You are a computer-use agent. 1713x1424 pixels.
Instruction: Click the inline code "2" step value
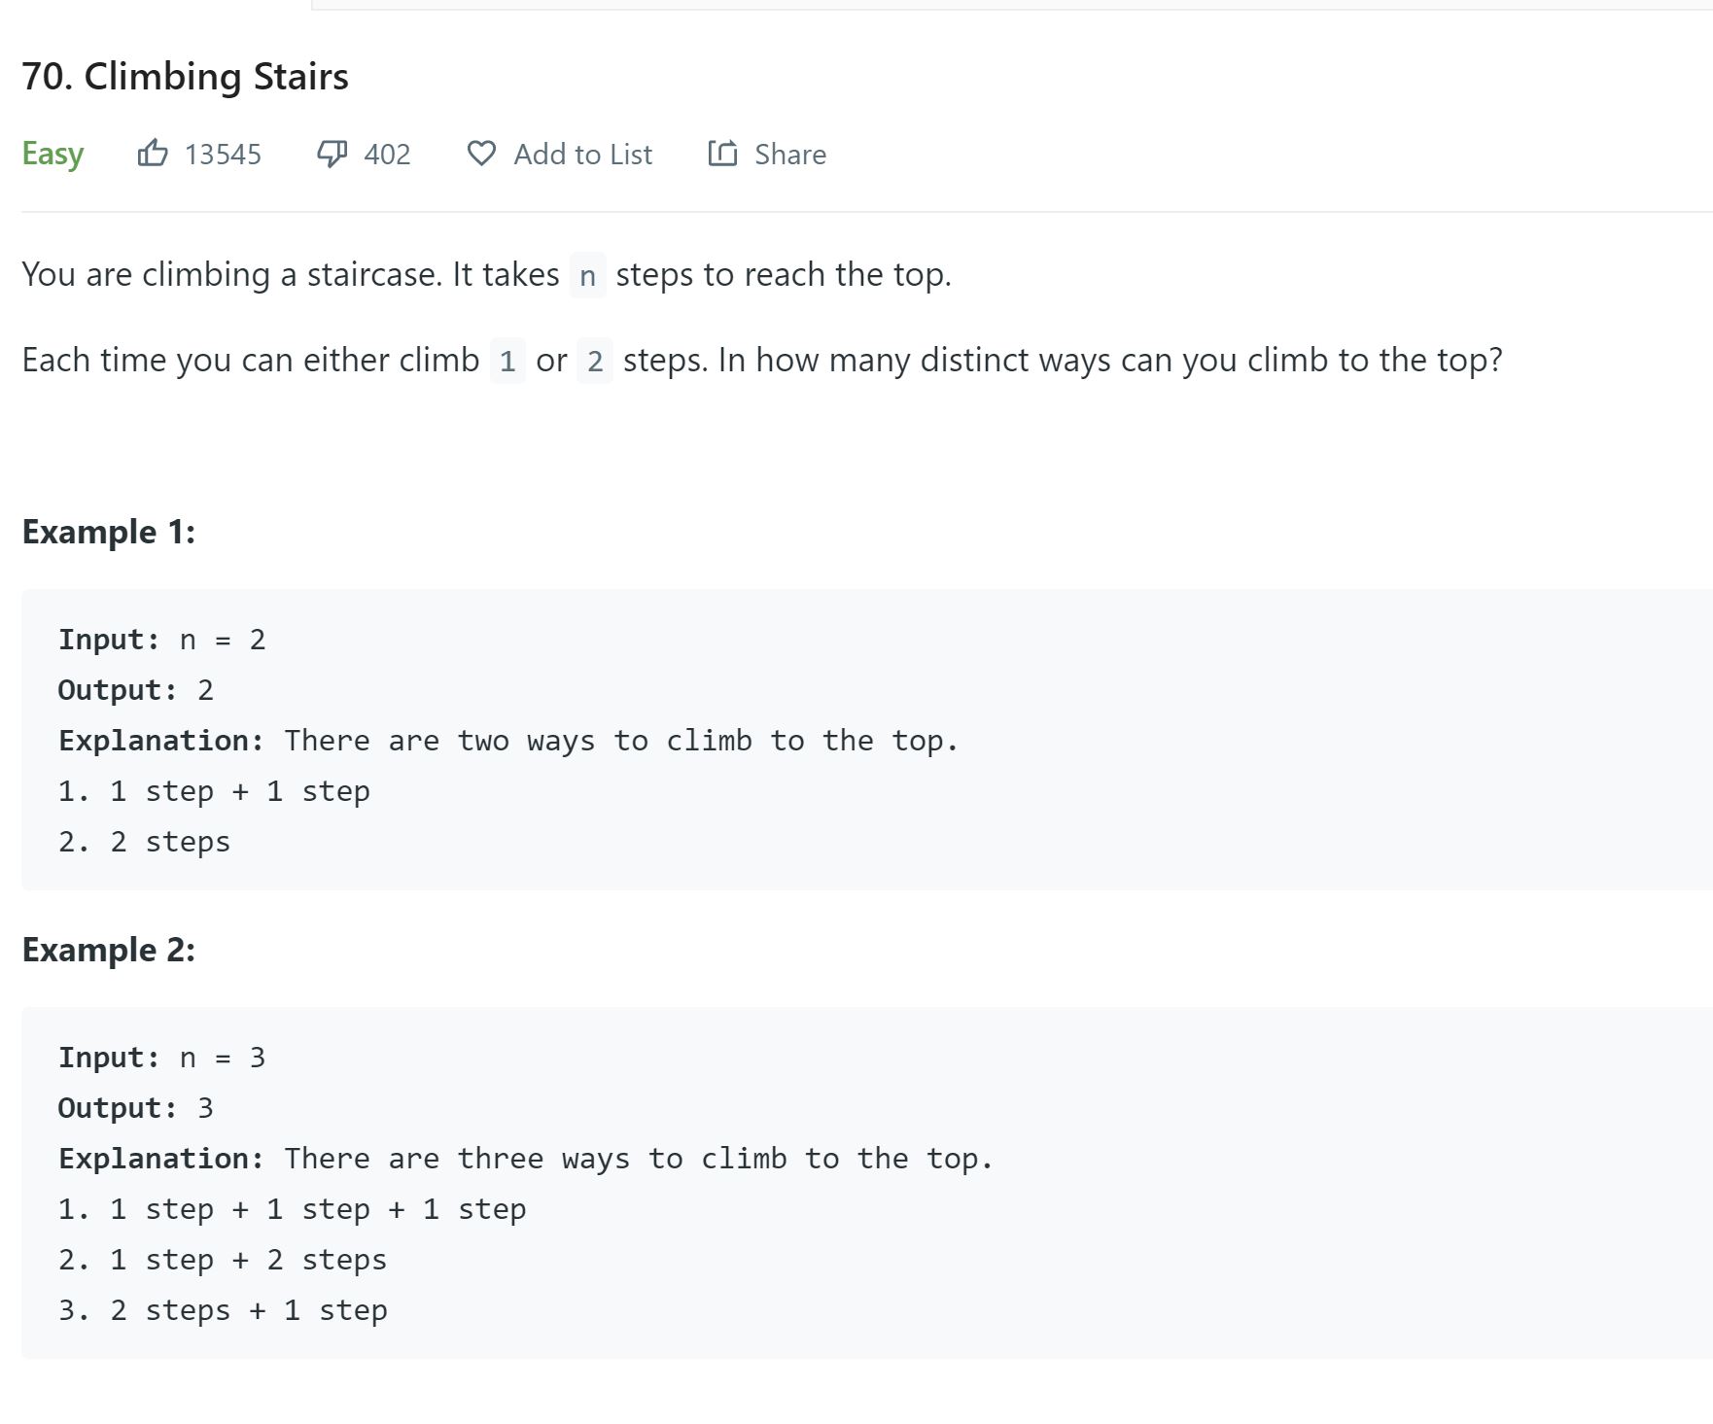click(x=595, y=362)
